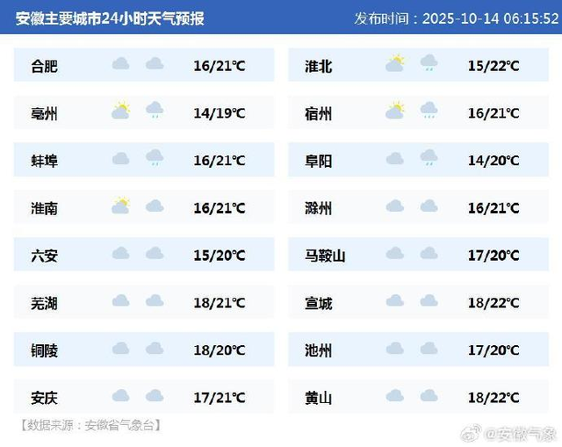Screen dimensions: 562x447
Task: Click Xuancheng's 18/22℃ temperature value
Action: click(x=494, y=304)
